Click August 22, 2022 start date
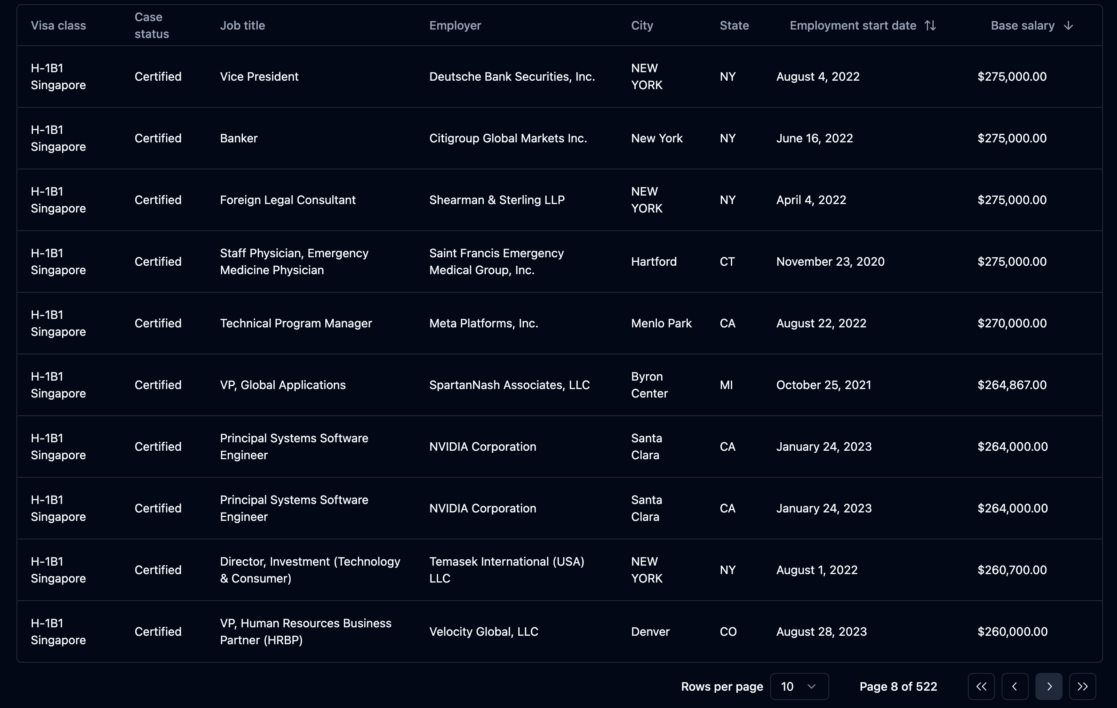1117x708 pixels. (821, 324)
